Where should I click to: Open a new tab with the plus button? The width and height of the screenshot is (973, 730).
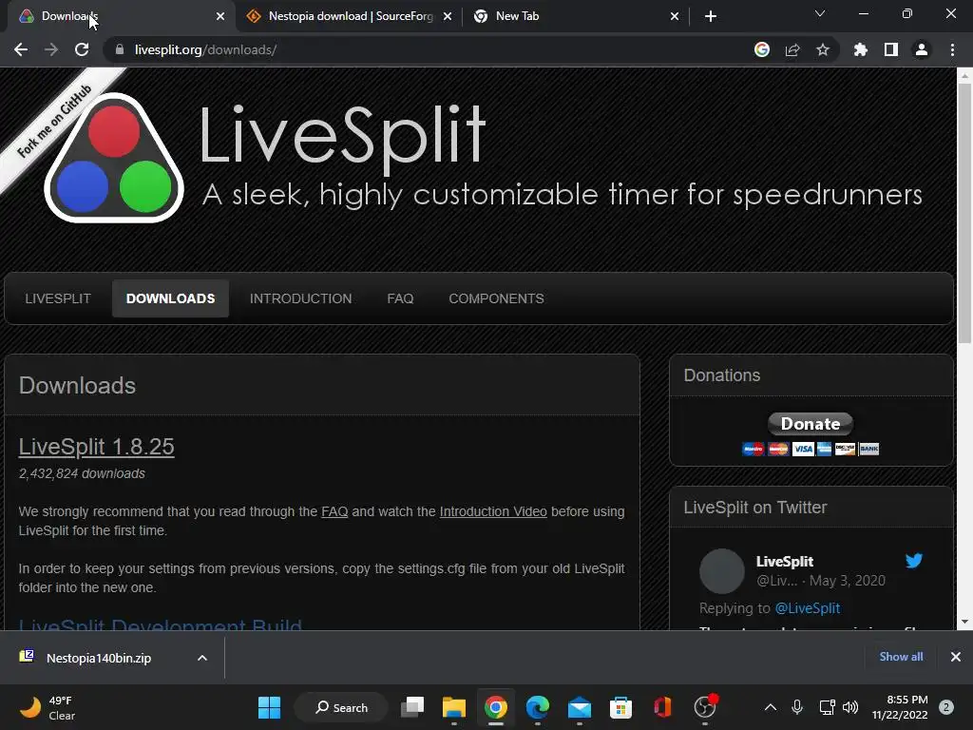(x=711, y=16)
